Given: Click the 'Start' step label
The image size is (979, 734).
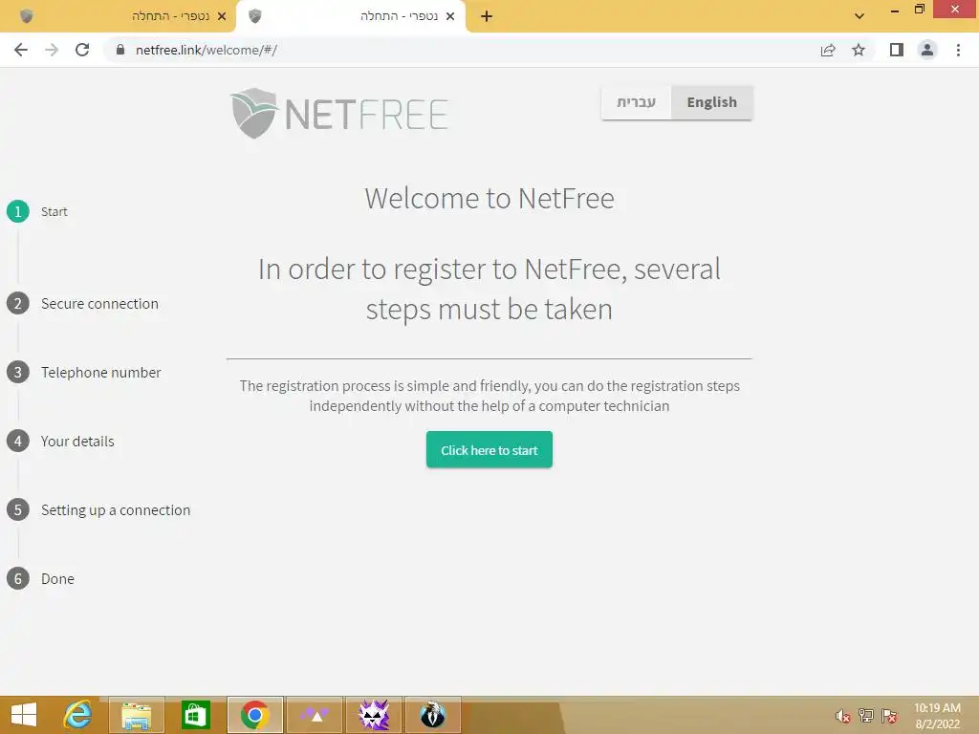Looking at the screenshot, I should click(54, 211).
